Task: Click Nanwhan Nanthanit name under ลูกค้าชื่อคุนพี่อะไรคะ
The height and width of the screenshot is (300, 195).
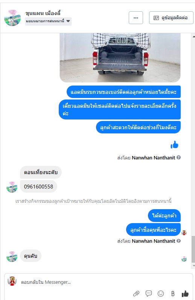Action: click(153, 241)
